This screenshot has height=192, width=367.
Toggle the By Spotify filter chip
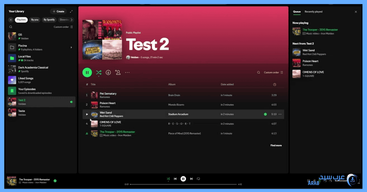49,20
